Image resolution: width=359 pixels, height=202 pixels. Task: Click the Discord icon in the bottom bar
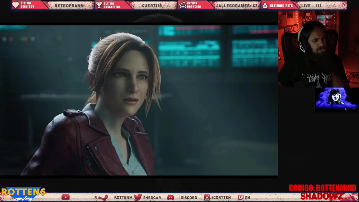(x=171, y=198)
